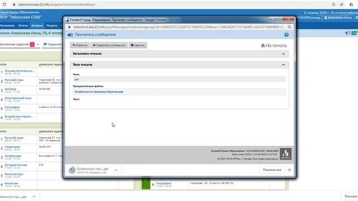Viewport: 358px width, 201px height.
Task: Click the flag icon on Задания tab
Action: pyautogui.click(x=45, y=45)
